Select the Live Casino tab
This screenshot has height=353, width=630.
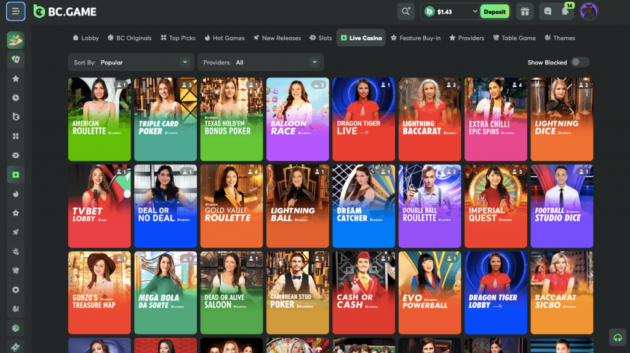[361, 37]
